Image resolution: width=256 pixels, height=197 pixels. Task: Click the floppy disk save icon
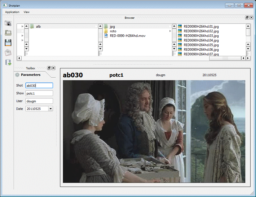click(8, 43)
